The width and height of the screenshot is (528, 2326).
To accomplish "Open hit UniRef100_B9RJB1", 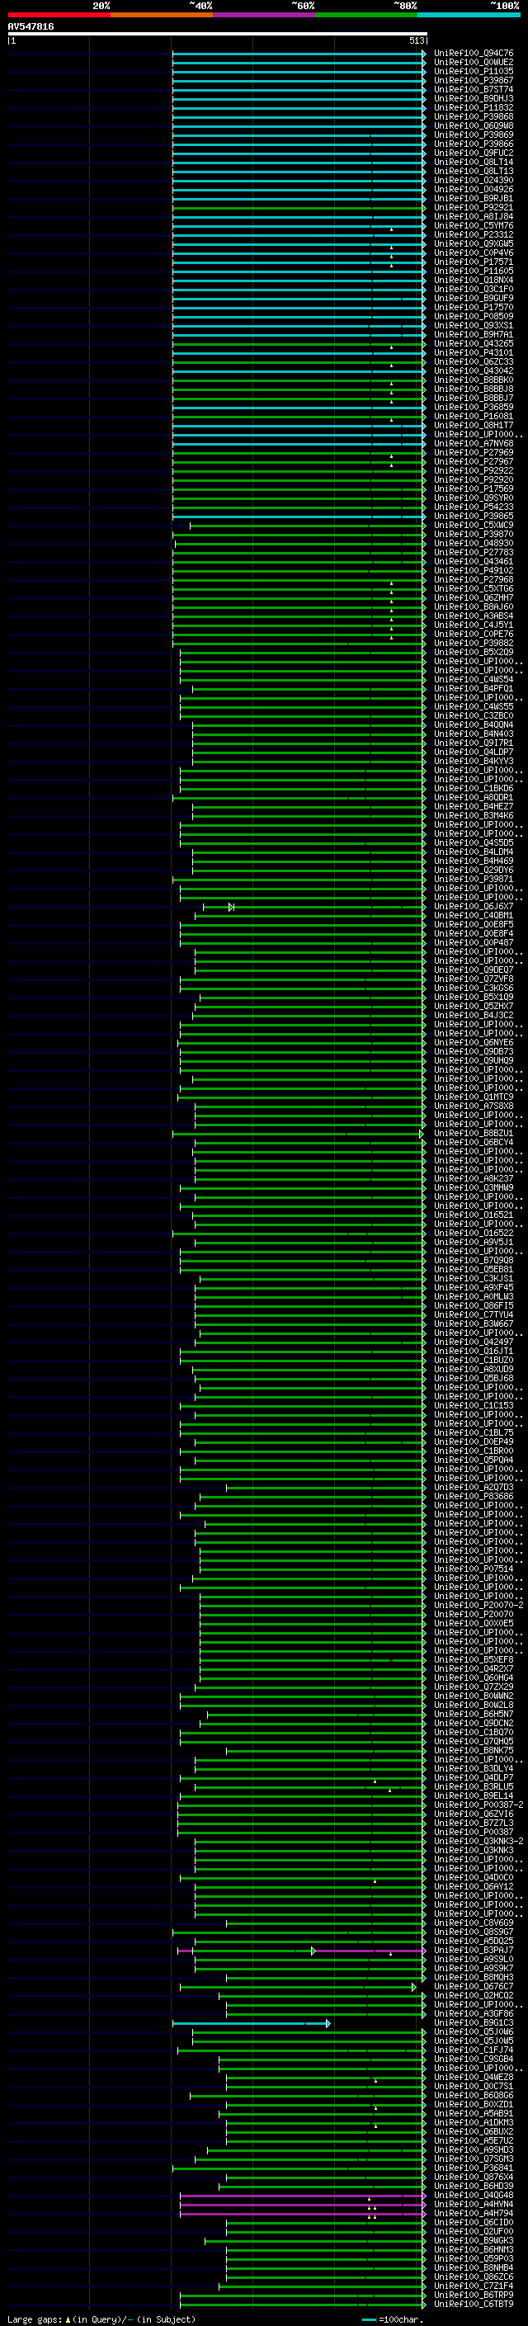I will tap(473, 199).
